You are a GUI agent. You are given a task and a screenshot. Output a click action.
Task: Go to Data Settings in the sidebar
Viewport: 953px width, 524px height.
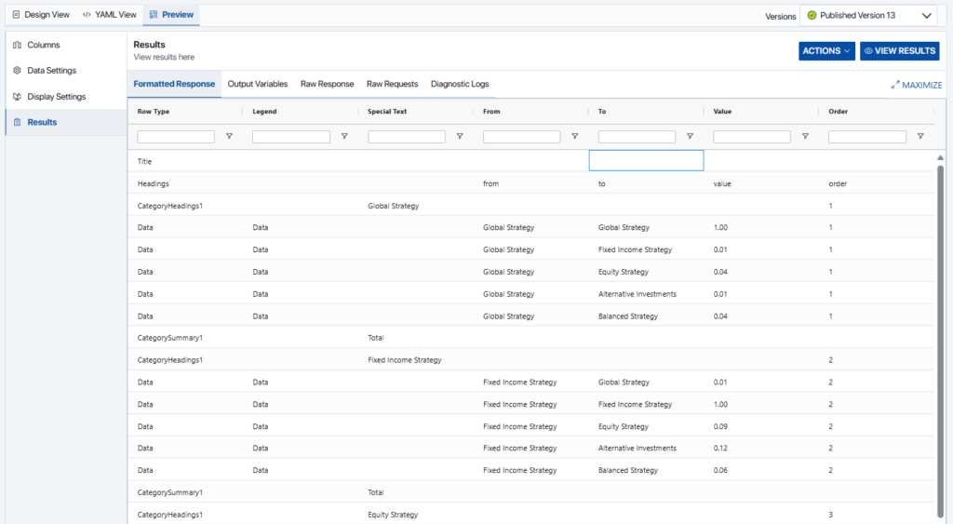point(66,71)
